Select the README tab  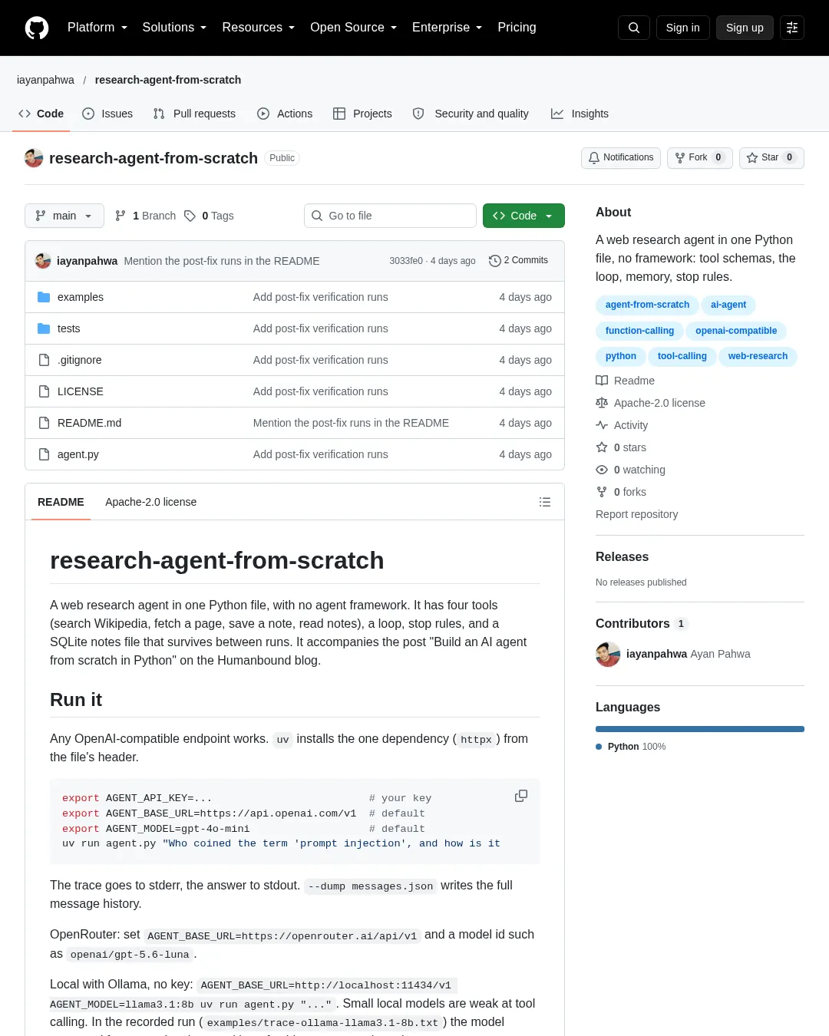[x=61, y=502]
